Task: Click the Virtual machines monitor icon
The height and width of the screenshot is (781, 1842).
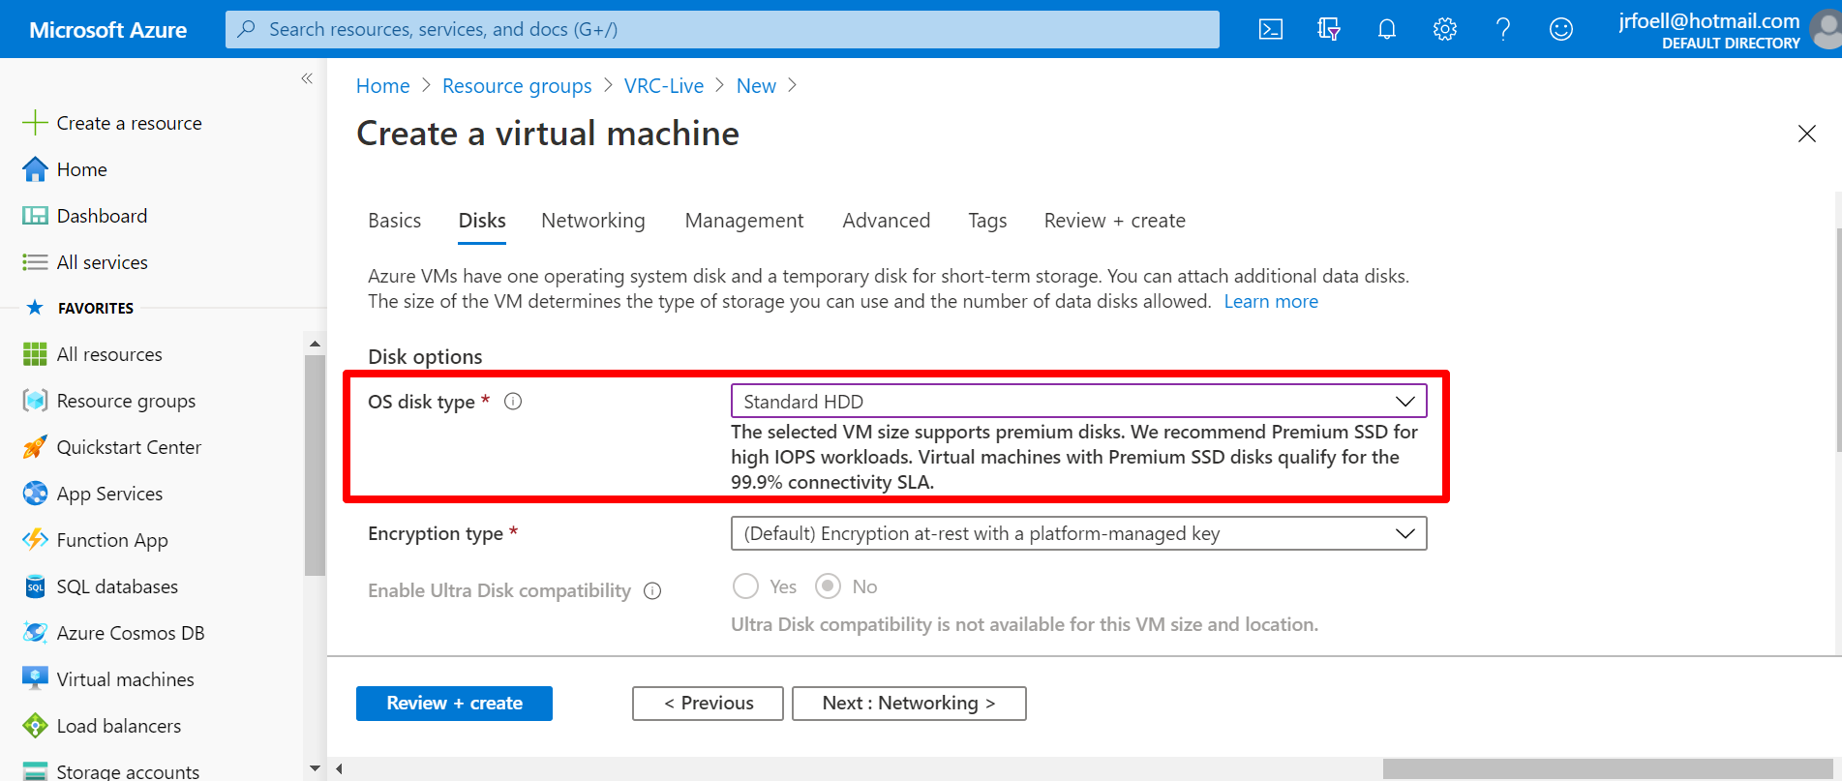Action: point(35,679)
